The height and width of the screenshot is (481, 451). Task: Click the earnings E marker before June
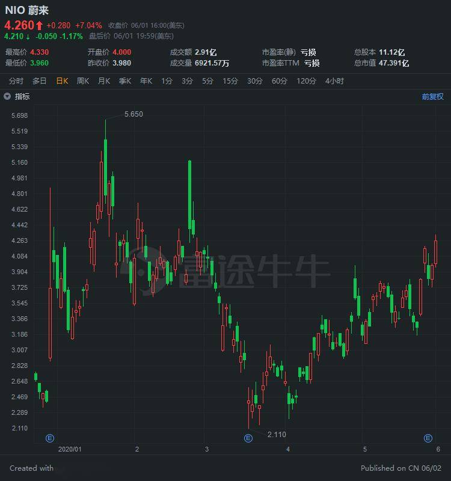[428, 438]
